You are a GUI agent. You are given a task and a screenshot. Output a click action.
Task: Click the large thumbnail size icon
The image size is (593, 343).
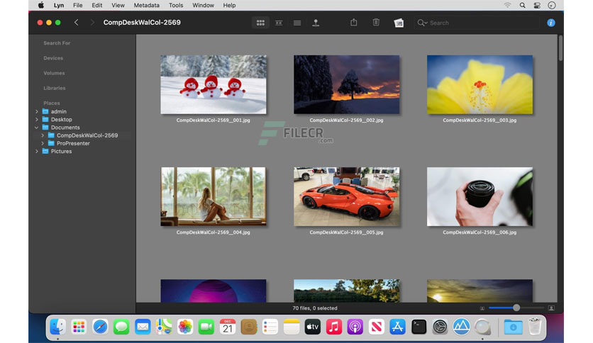551,308
